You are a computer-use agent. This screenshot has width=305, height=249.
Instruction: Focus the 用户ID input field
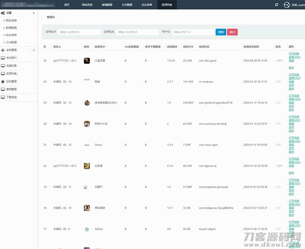pos(192,32)
